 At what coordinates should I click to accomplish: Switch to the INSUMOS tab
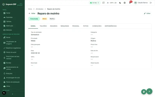pos(54,26)
